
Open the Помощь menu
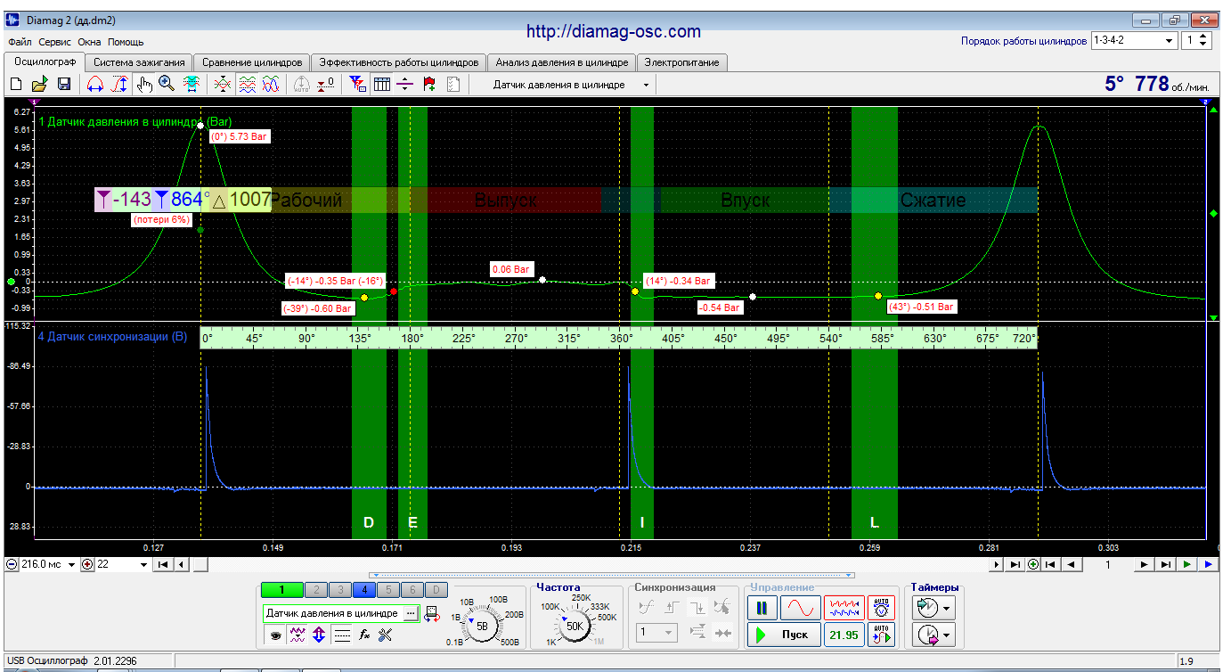pyautogui.click(x=126, y=42)
